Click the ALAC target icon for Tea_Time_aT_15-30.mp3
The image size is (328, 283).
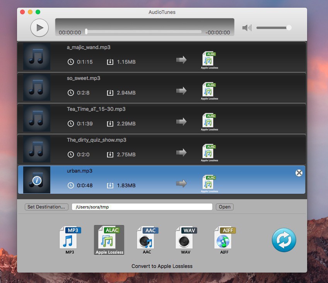[x=209, y=122]
